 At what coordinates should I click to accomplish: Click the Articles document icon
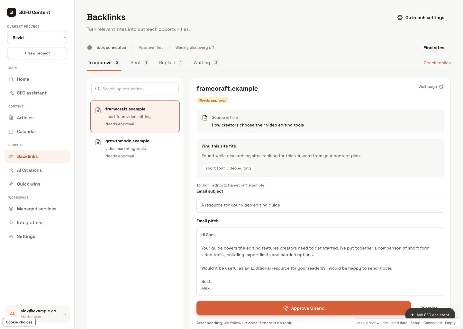tap(11, 118)
